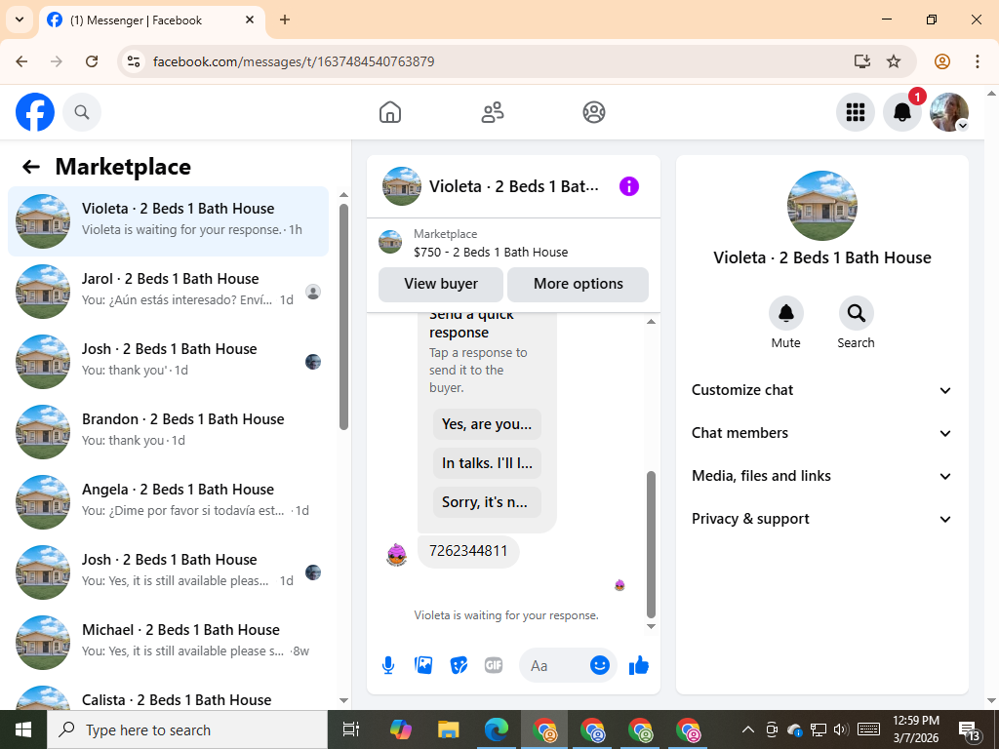Open the Notifications bell with badge

902,112
